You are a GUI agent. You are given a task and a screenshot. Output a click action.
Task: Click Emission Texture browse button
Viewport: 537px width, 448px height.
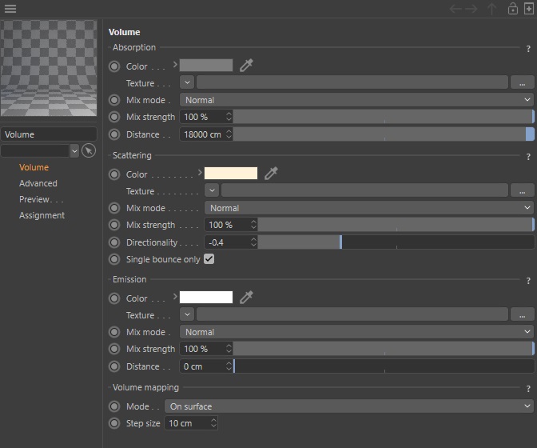(x=523, y=314)
